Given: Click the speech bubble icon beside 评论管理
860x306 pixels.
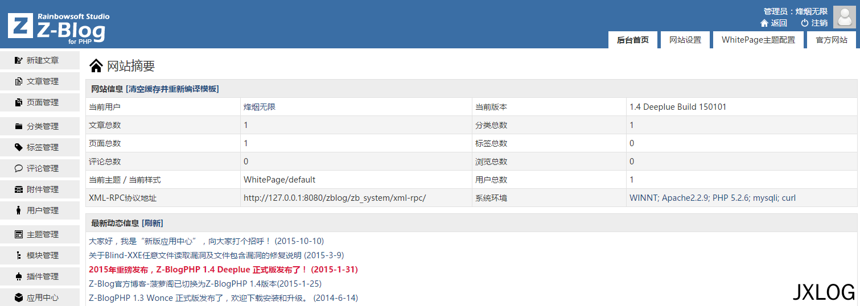Looking at the screenshot, I should pyautogui.click(x=19, y=168).
